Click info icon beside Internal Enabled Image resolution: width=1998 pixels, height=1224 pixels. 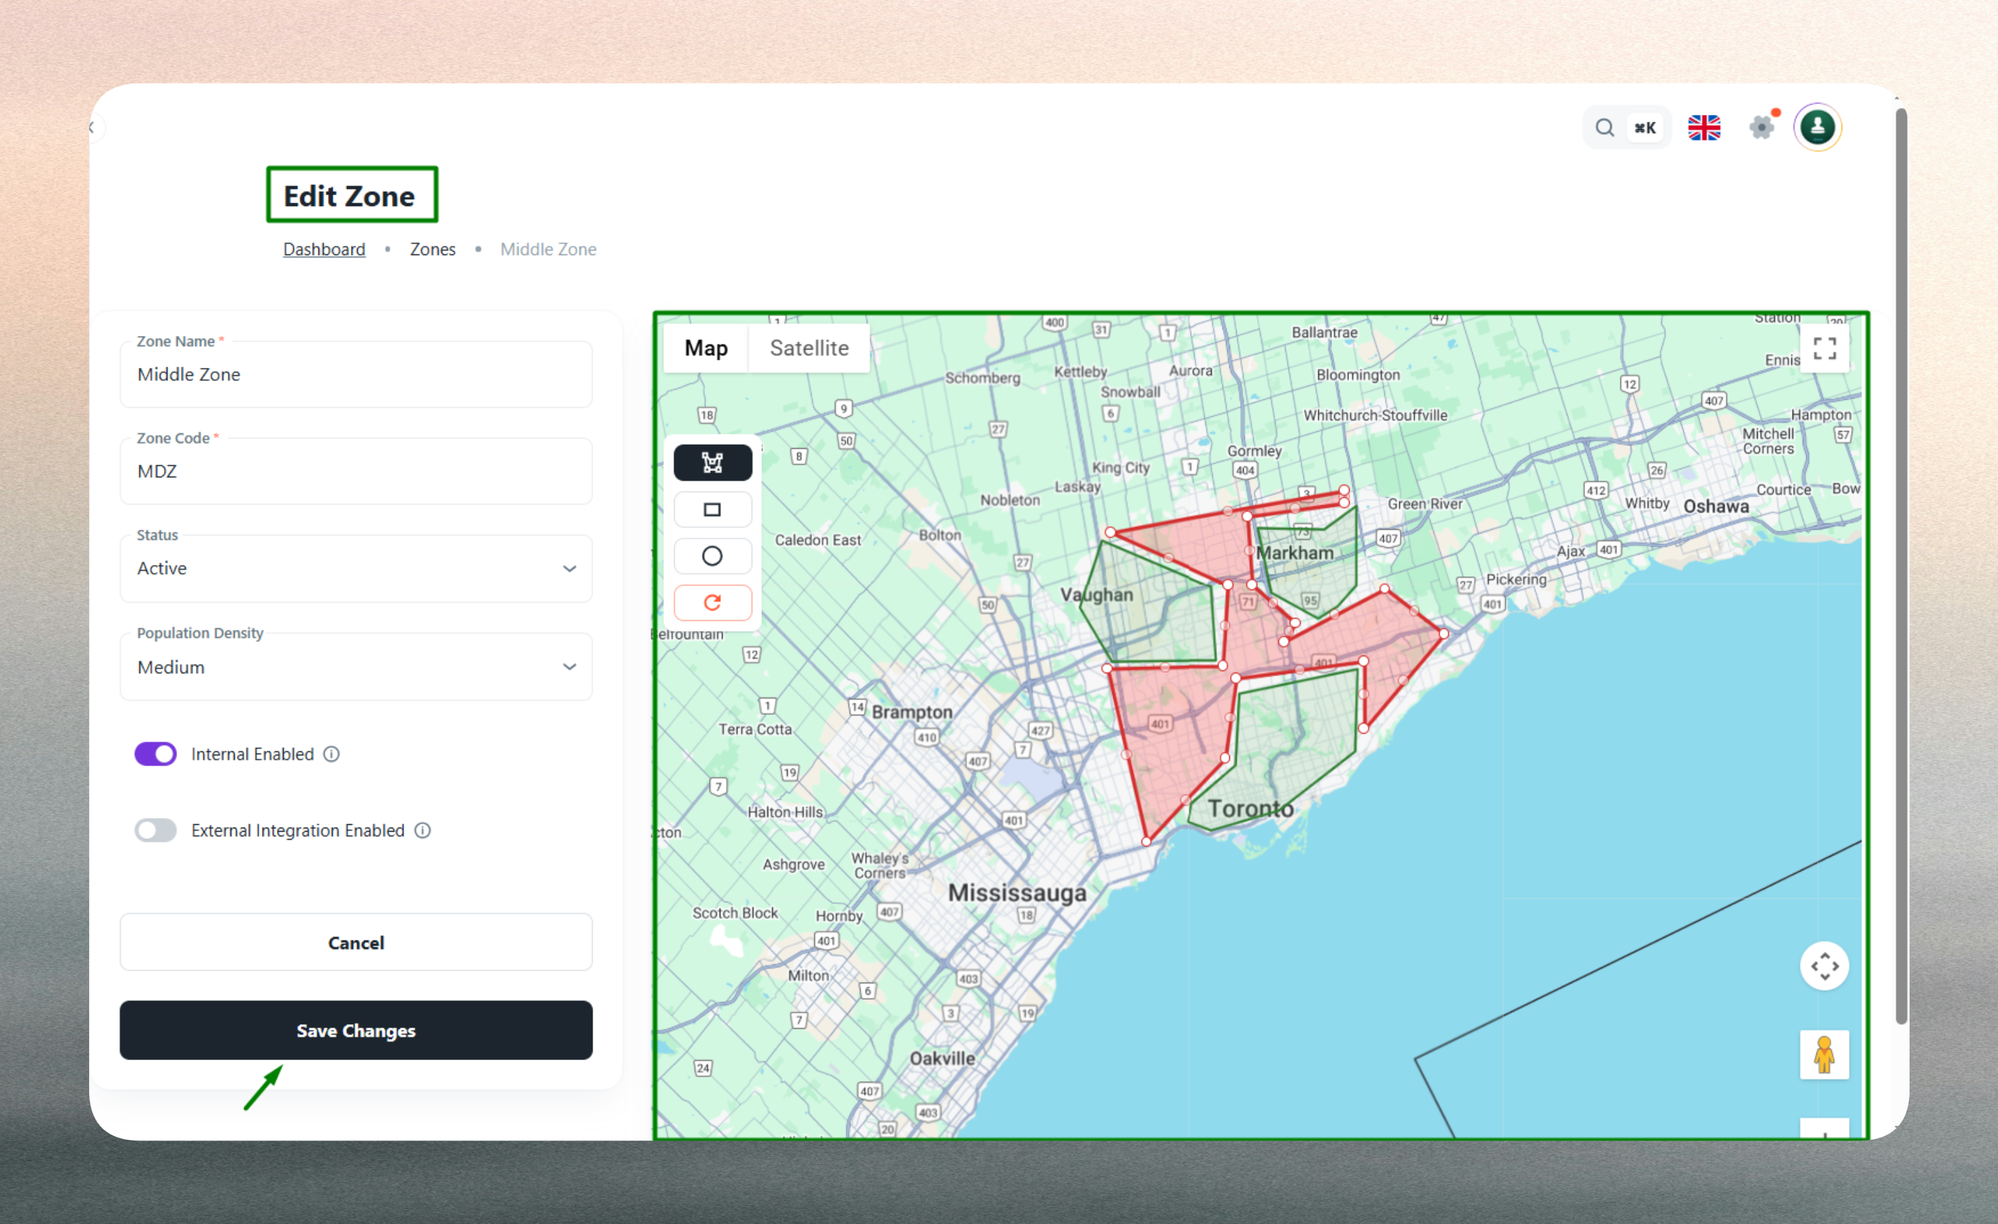click(332, 754)
